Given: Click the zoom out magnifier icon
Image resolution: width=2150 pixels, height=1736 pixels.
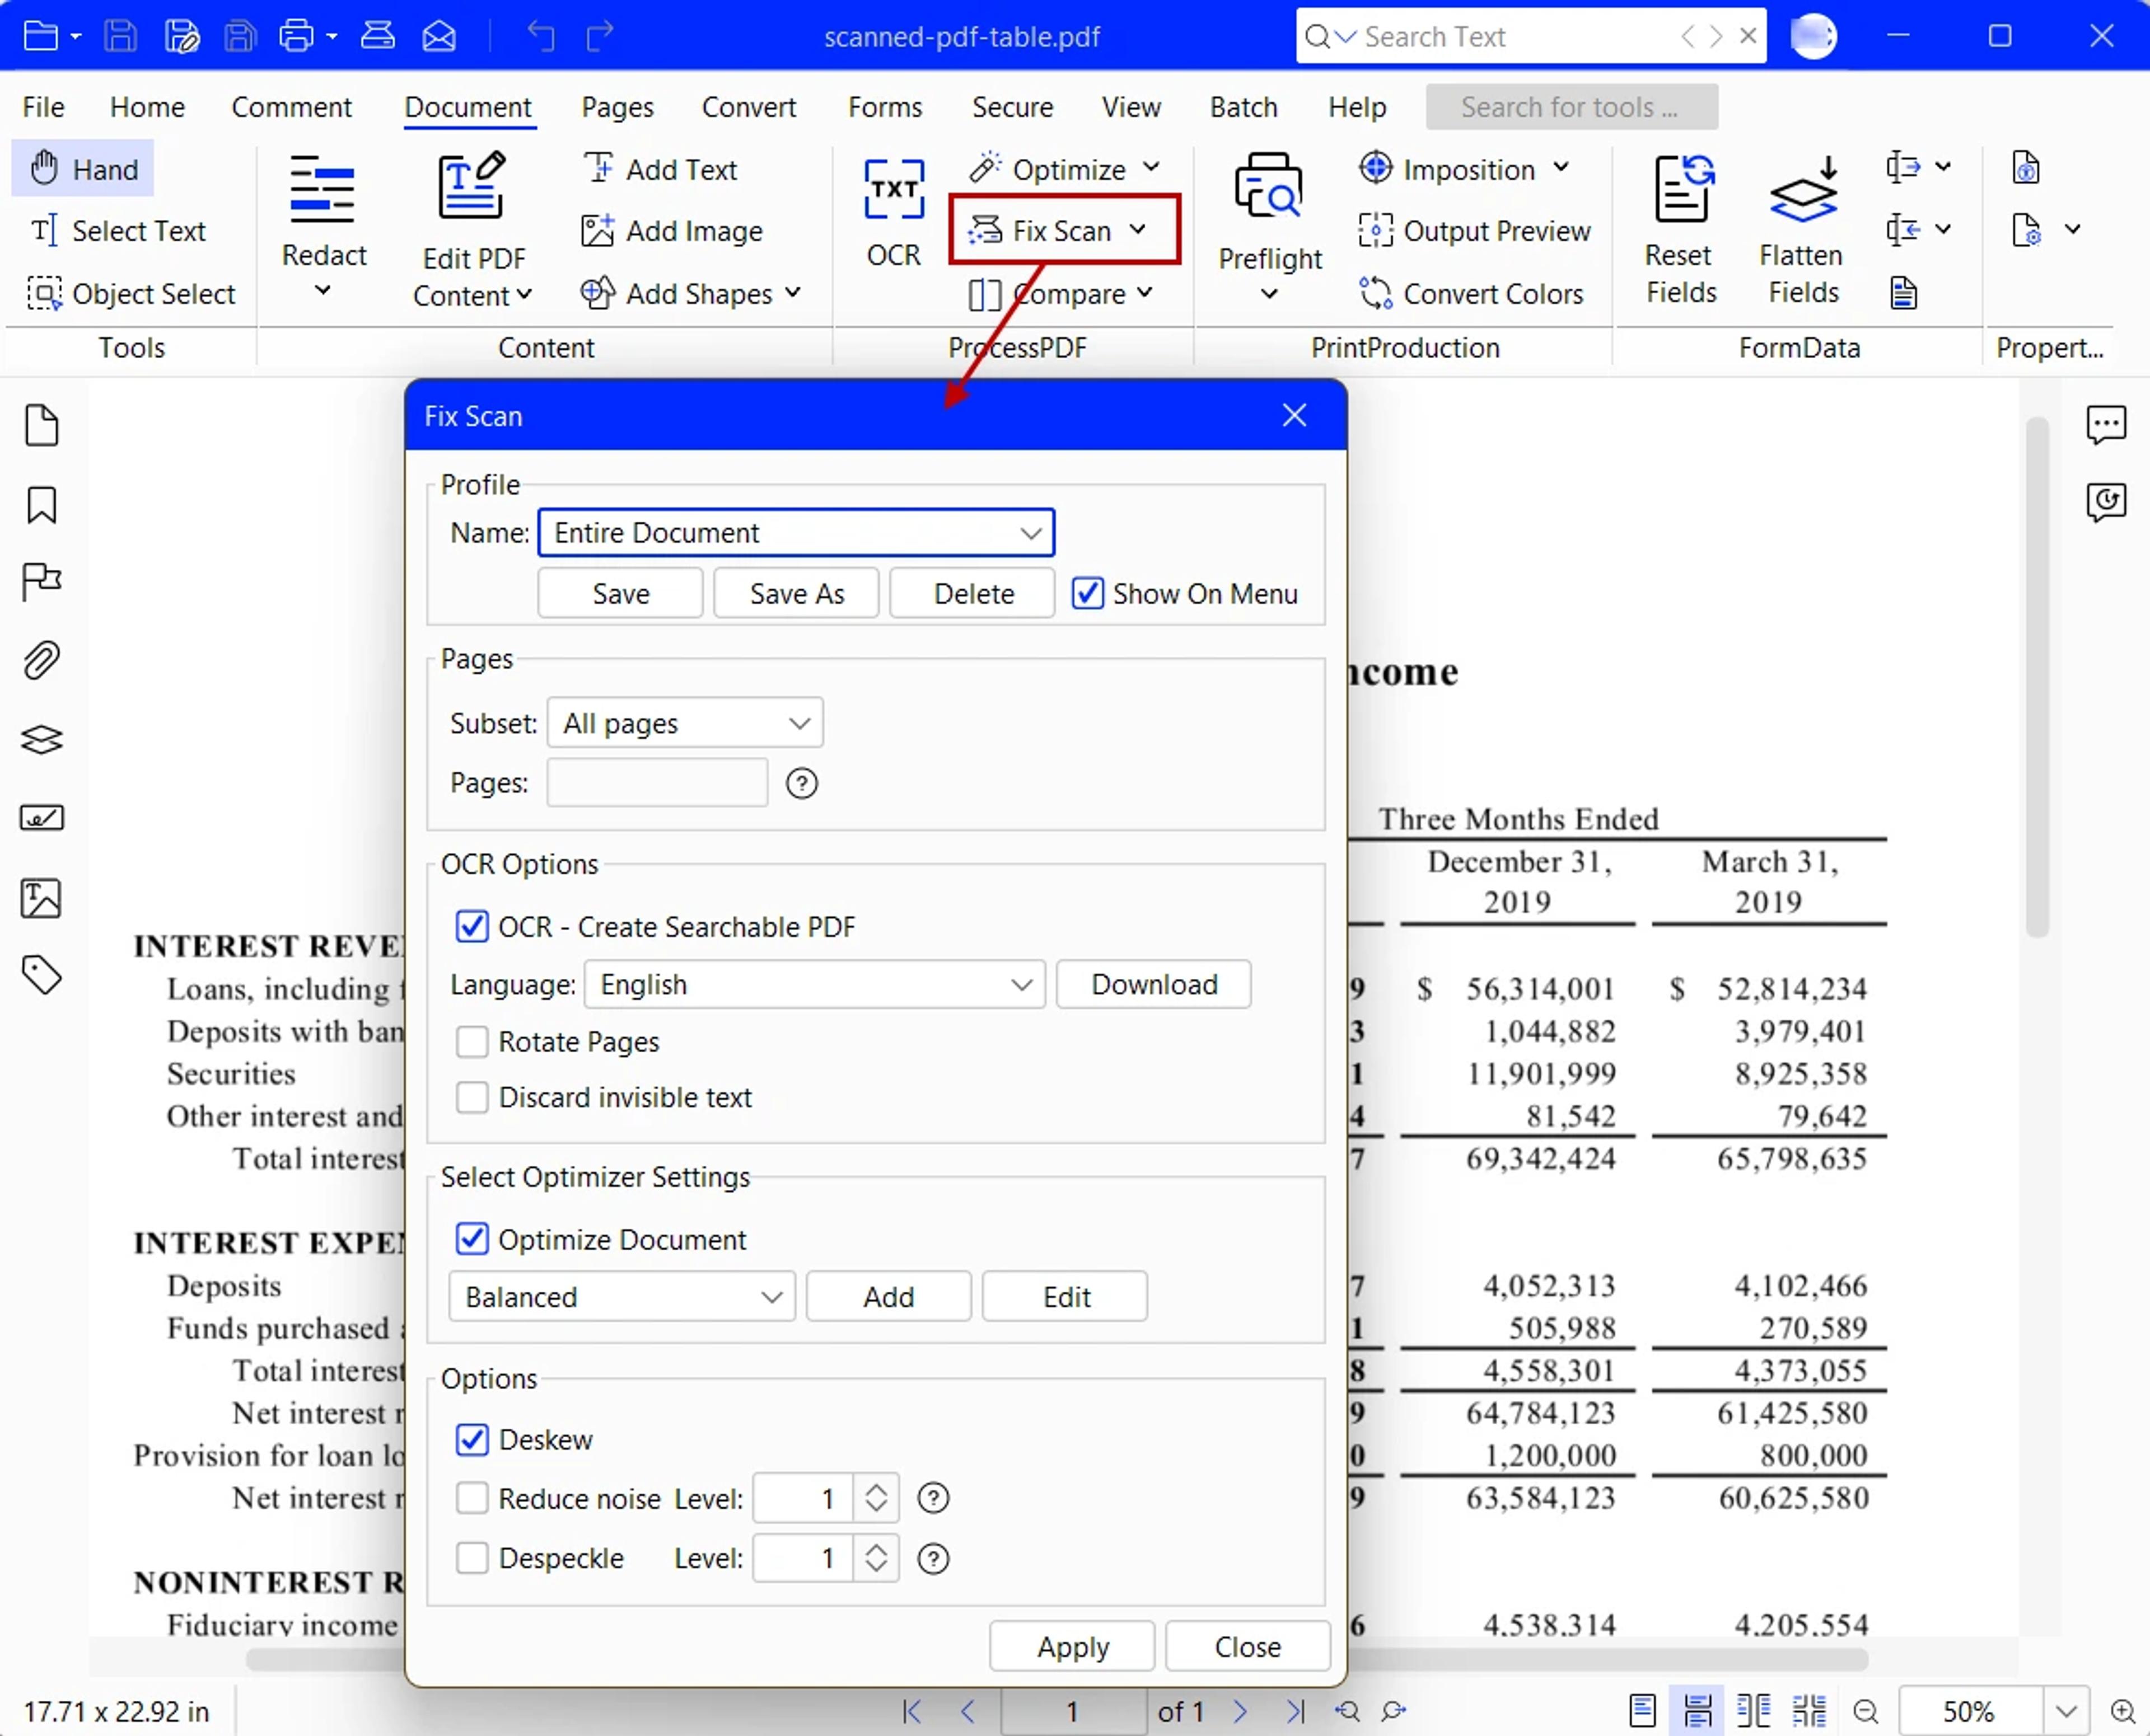Looking at the screenshot, I should tap(1865, 1711).
